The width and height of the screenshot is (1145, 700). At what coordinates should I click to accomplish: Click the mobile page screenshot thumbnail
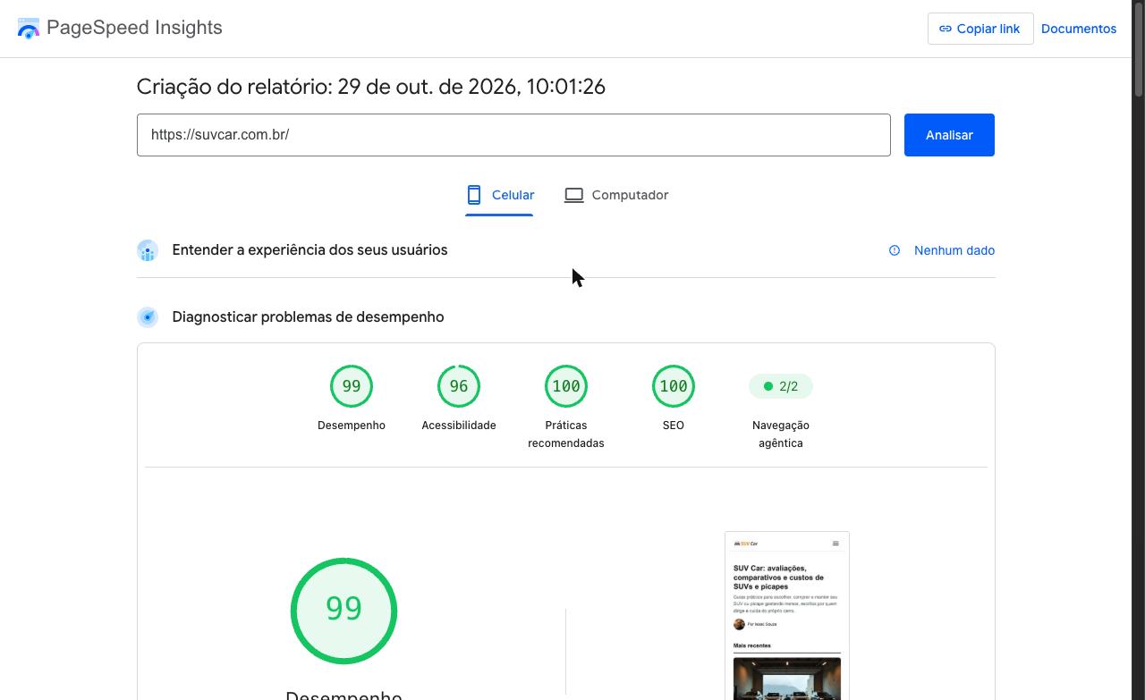(x=787, y=616)
